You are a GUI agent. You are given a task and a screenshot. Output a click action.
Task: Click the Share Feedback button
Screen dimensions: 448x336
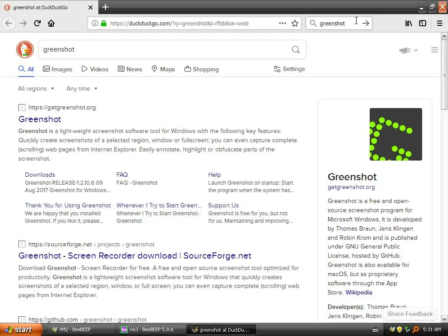tap(410, 314)
